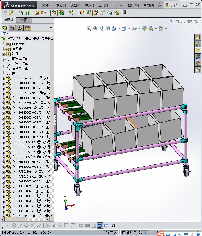Open the help question mark dropdown arrow
Screen dimensions: 202x236
point(180,5)
